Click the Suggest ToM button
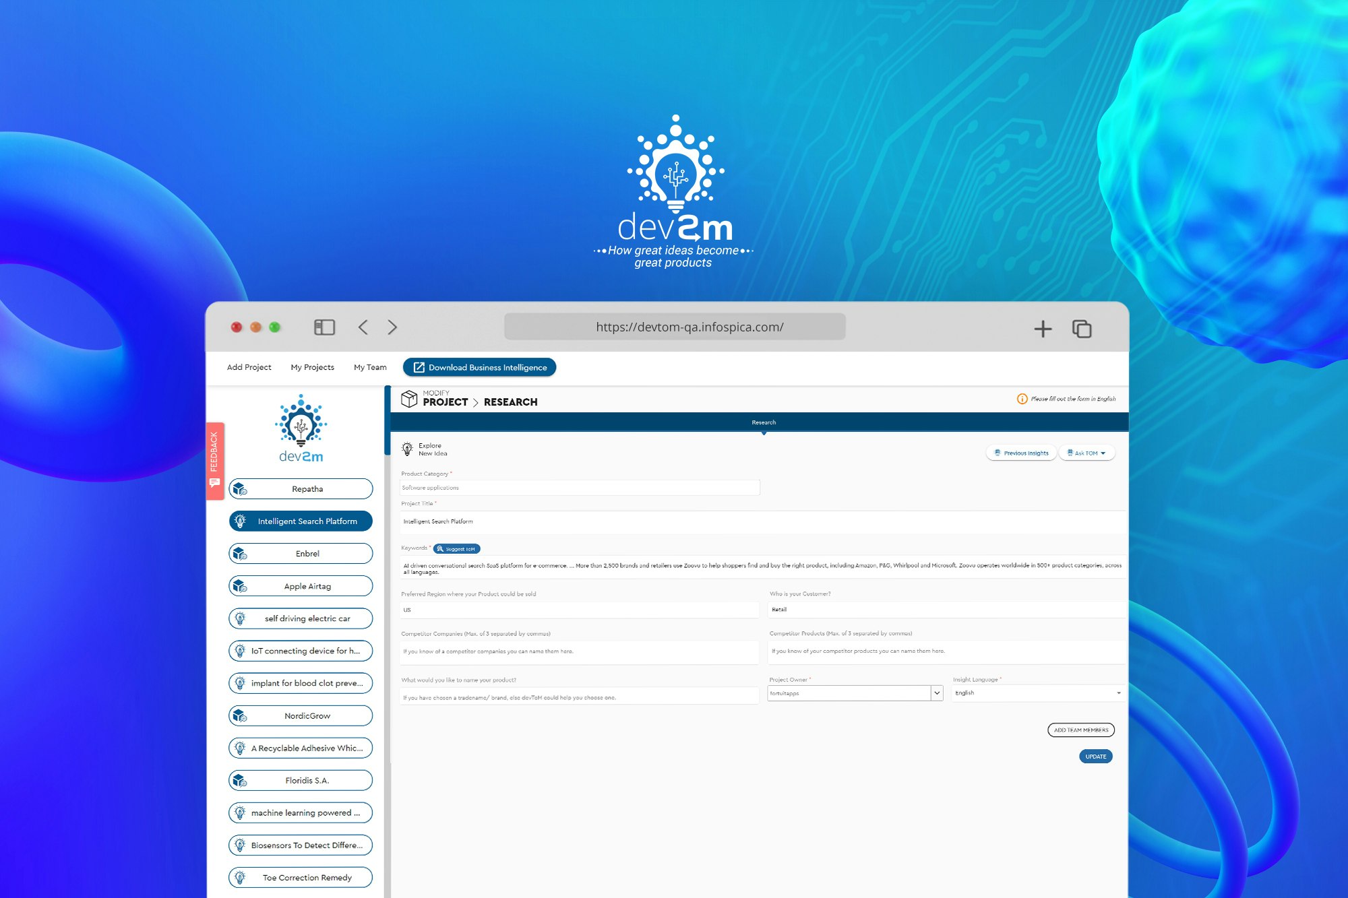This screenshot has height=898, width=1348. 456,548
